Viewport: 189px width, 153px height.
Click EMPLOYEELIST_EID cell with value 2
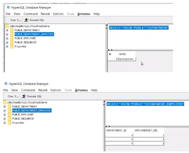[x=149, y=139]
